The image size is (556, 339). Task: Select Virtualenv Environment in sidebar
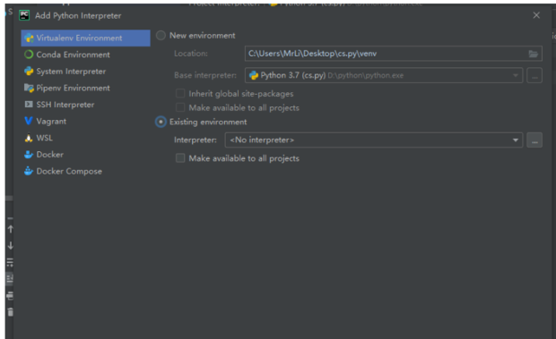click(x=85, y=38)
